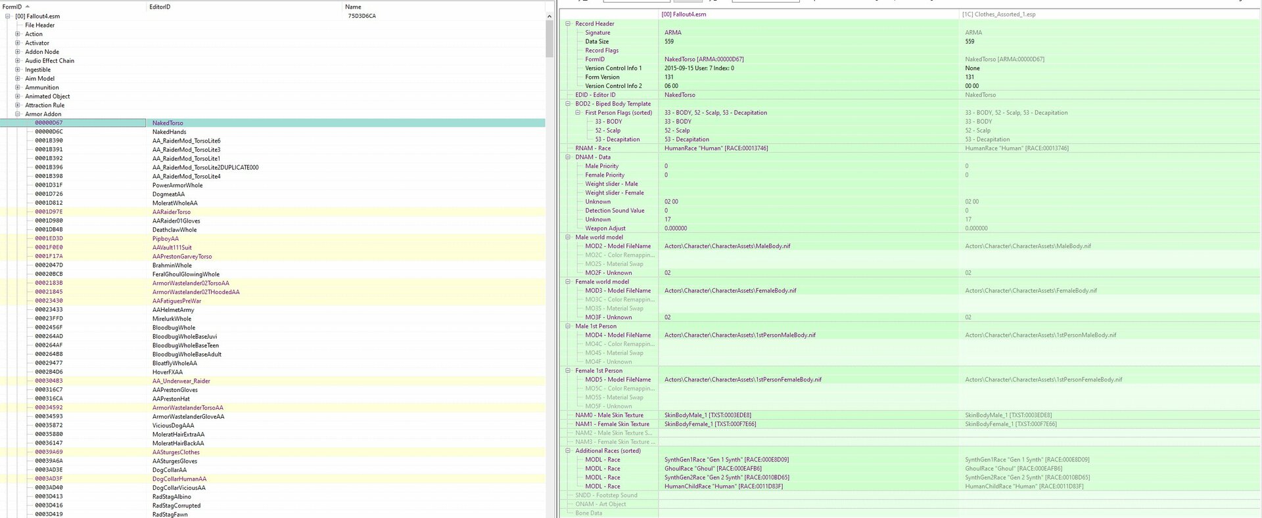Expand the Attraction Rule group
The height and width of the screenshot is (518, 1262).
(18, 105)
